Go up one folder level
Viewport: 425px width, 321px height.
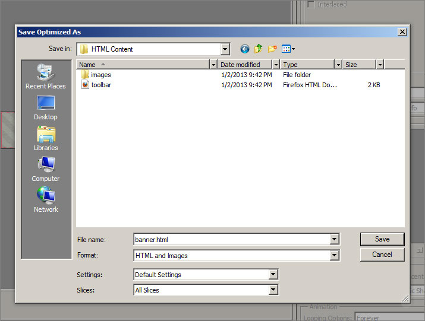coord(258,49)
